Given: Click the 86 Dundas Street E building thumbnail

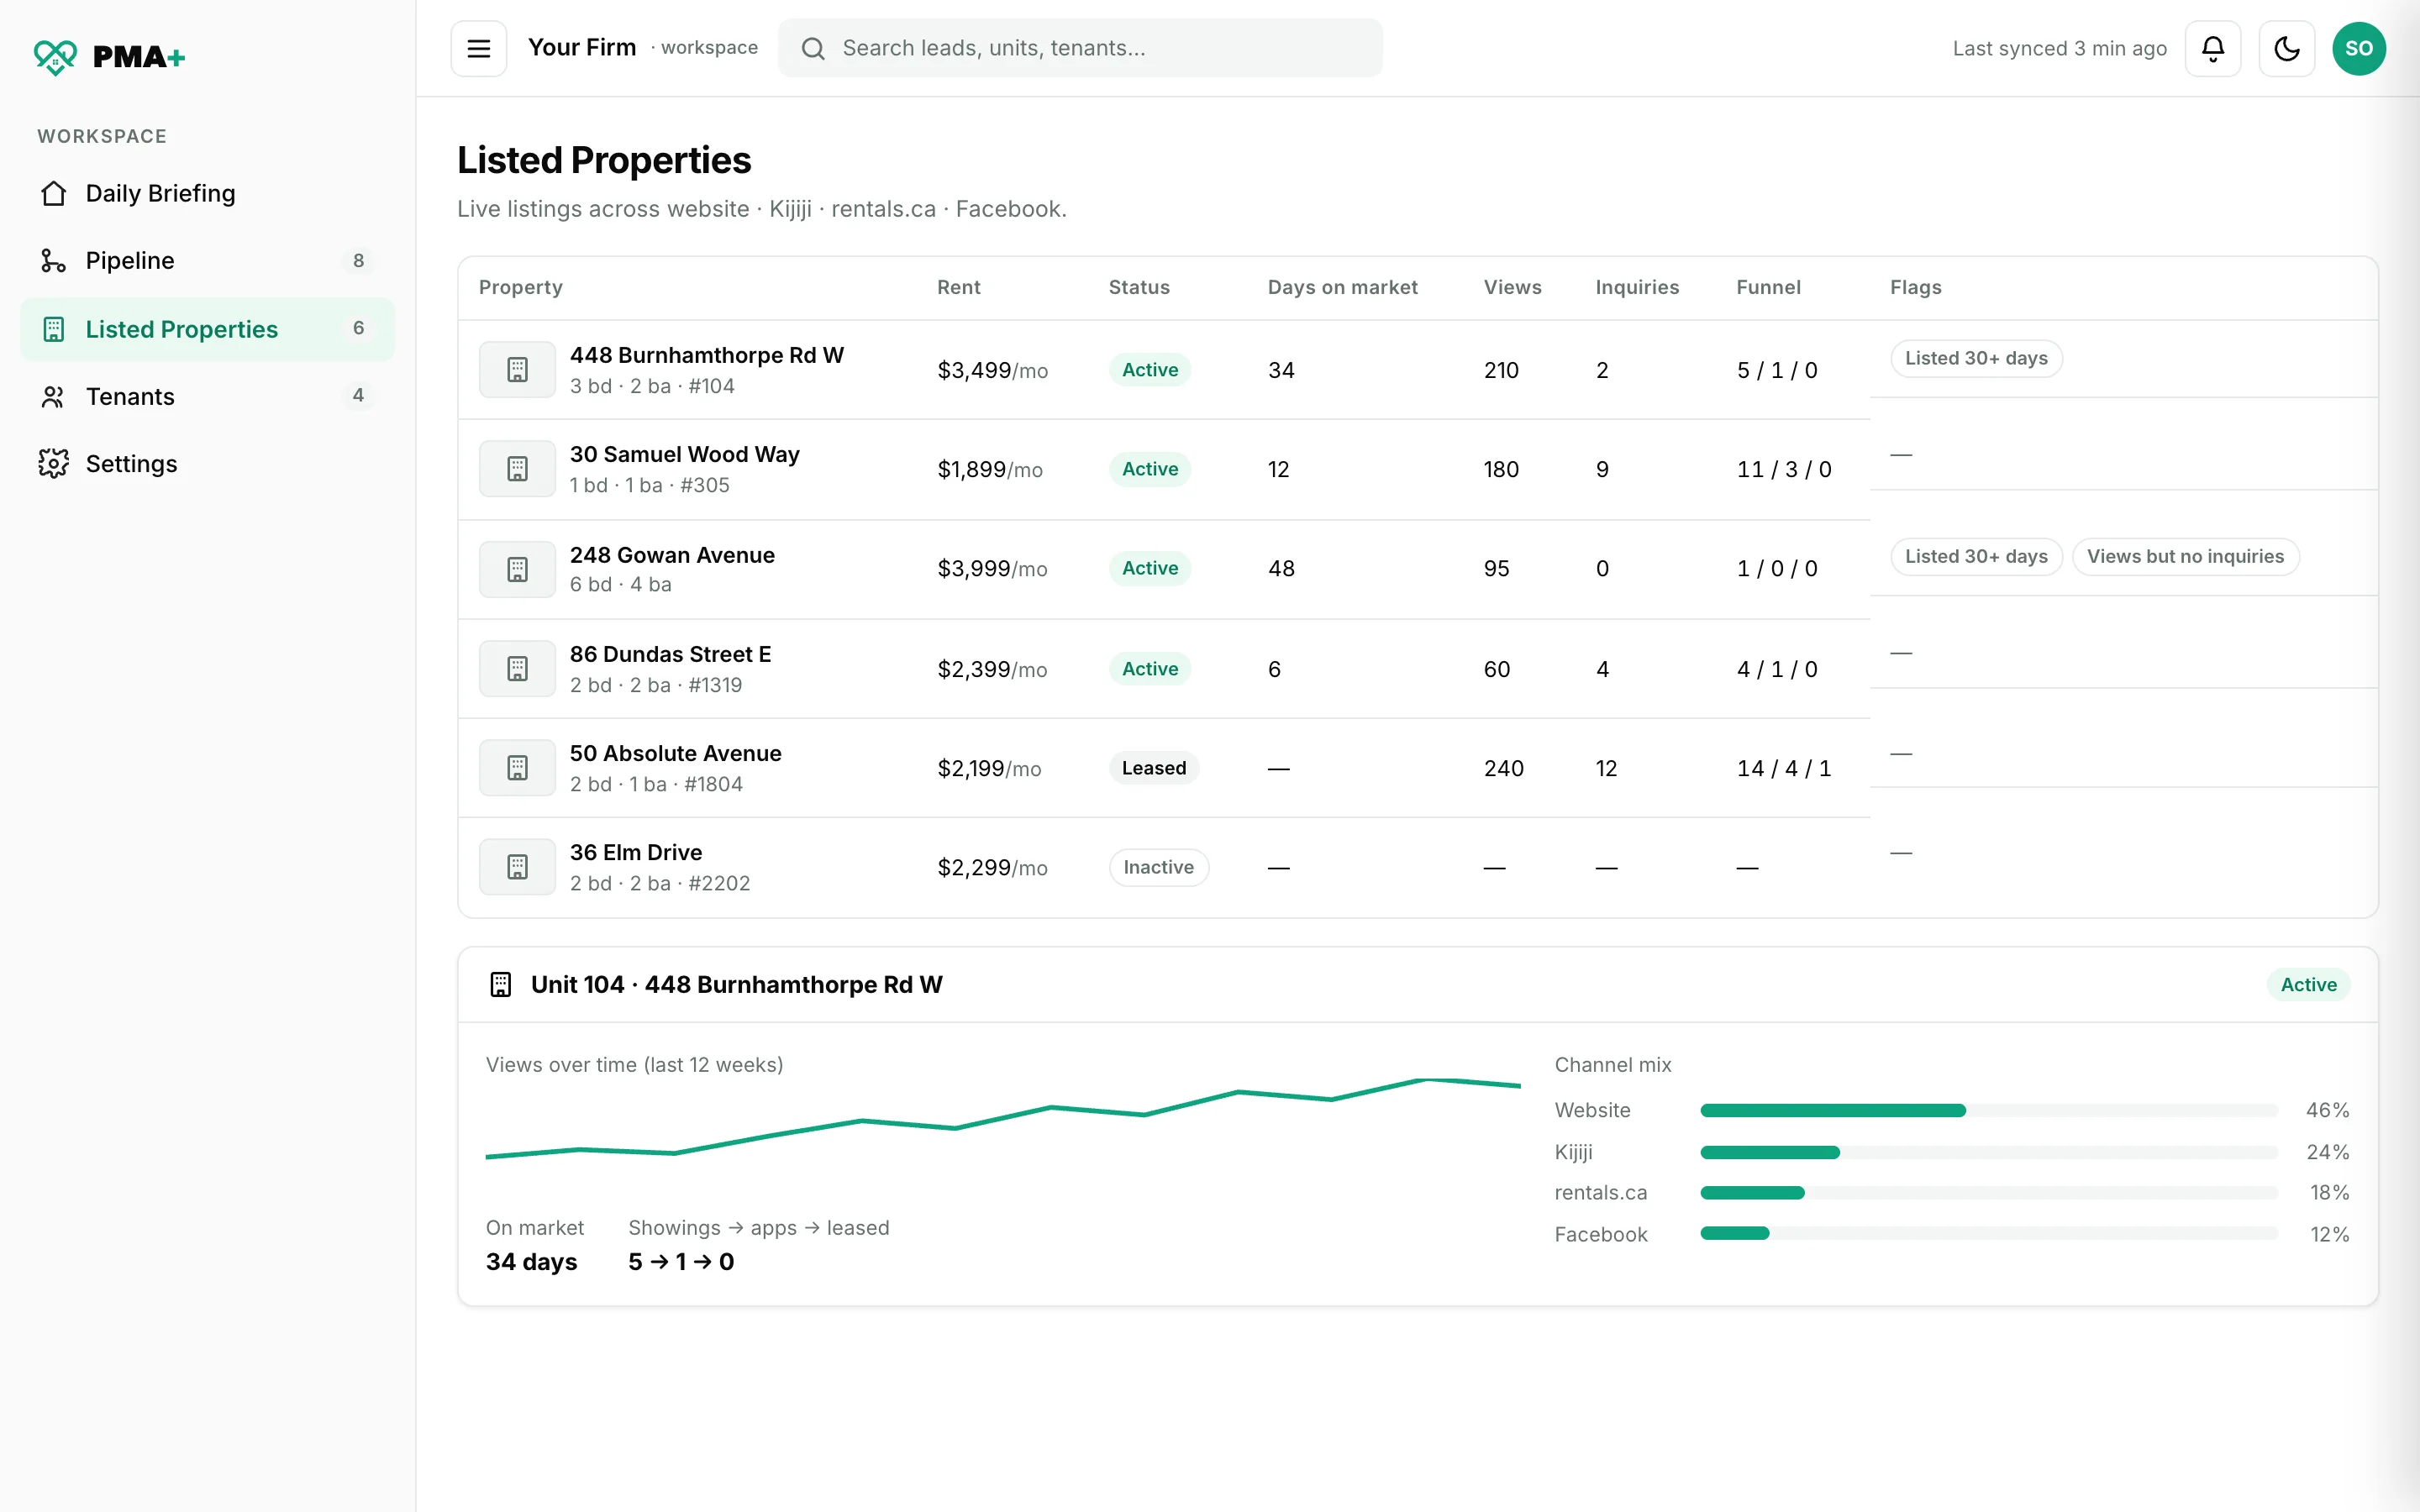Looking at the screenshot, I should coord(517,669).
